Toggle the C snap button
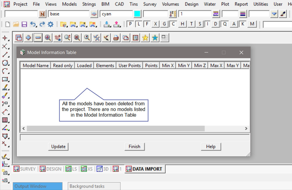Screen dimensions: 292x190 pos(173,24)
